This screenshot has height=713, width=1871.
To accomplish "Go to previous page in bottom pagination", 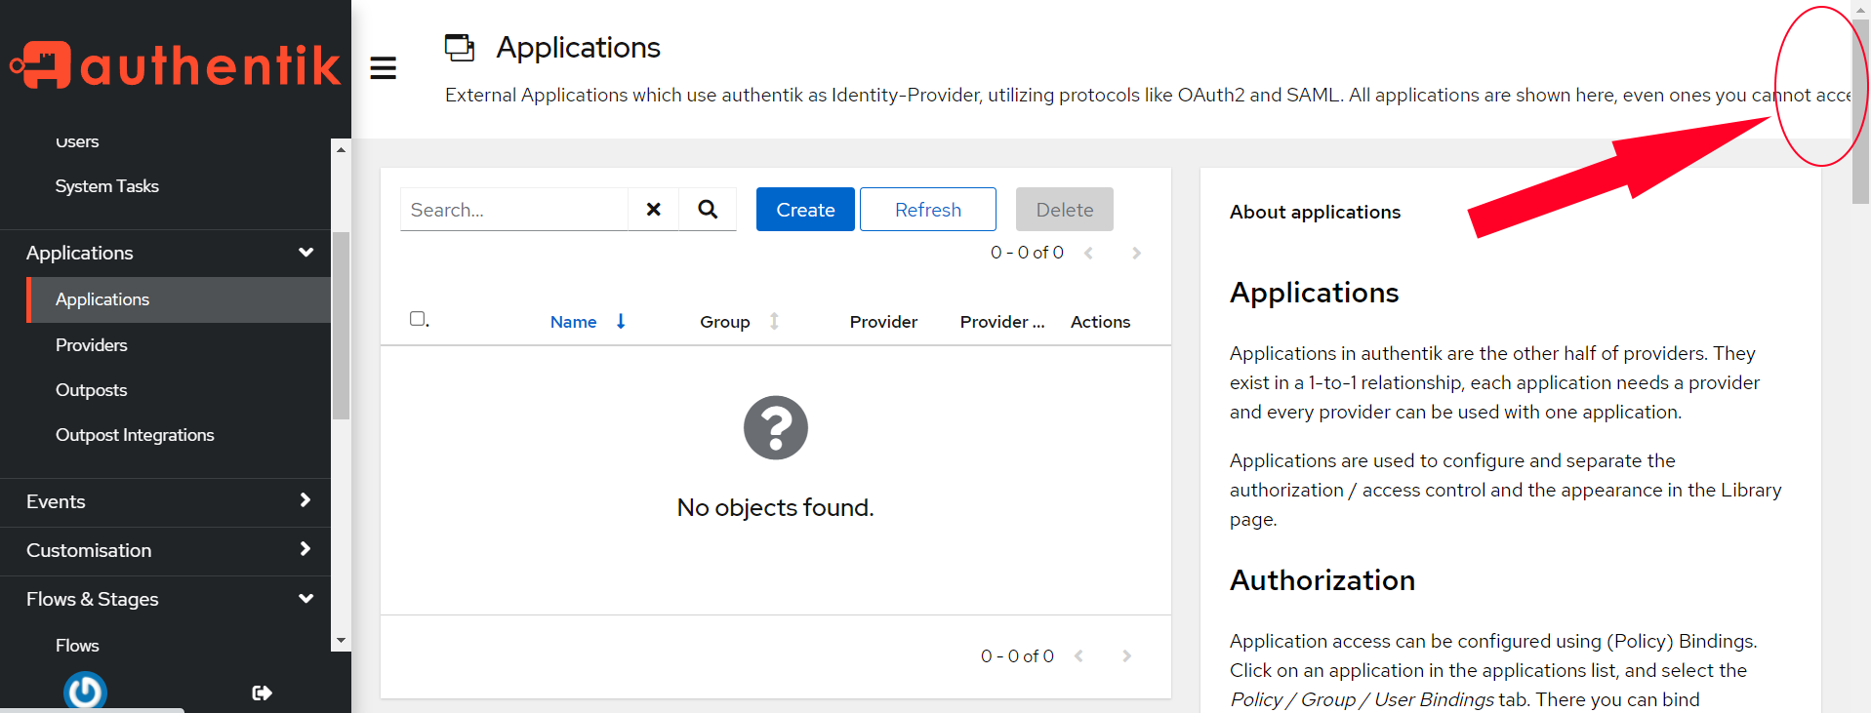I will point(1078,656).
